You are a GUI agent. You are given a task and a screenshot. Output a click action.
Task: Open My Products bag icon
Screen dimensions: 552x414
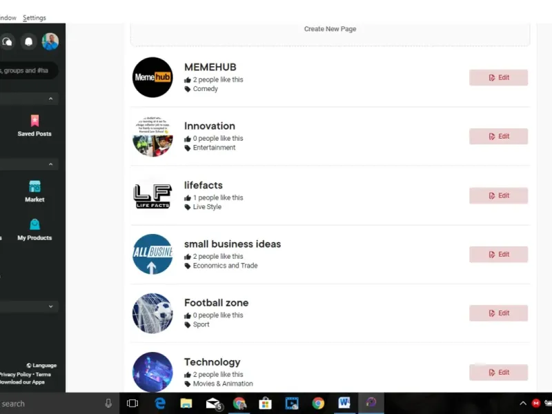34,224
